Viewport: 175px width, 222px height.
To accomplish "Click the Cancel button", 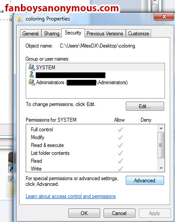I will [x=119, y=213].
